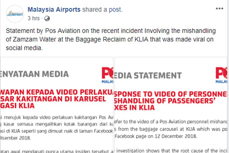
Task: Open the Pernyataan Media statement image
Action: [57, 105]
